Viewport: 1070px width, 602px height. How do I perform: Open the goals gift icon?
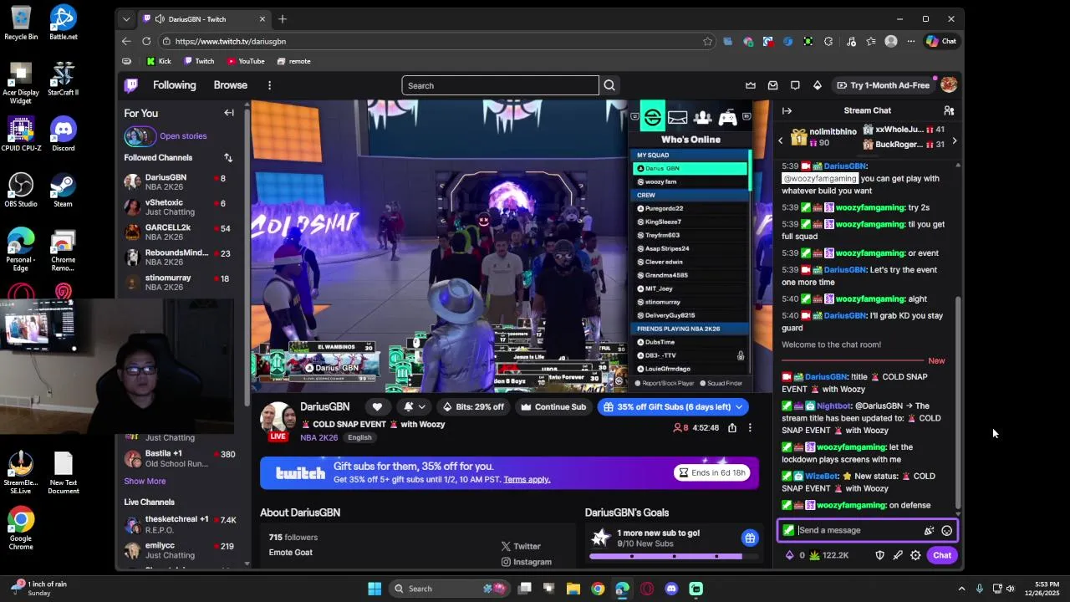[750, 538]
